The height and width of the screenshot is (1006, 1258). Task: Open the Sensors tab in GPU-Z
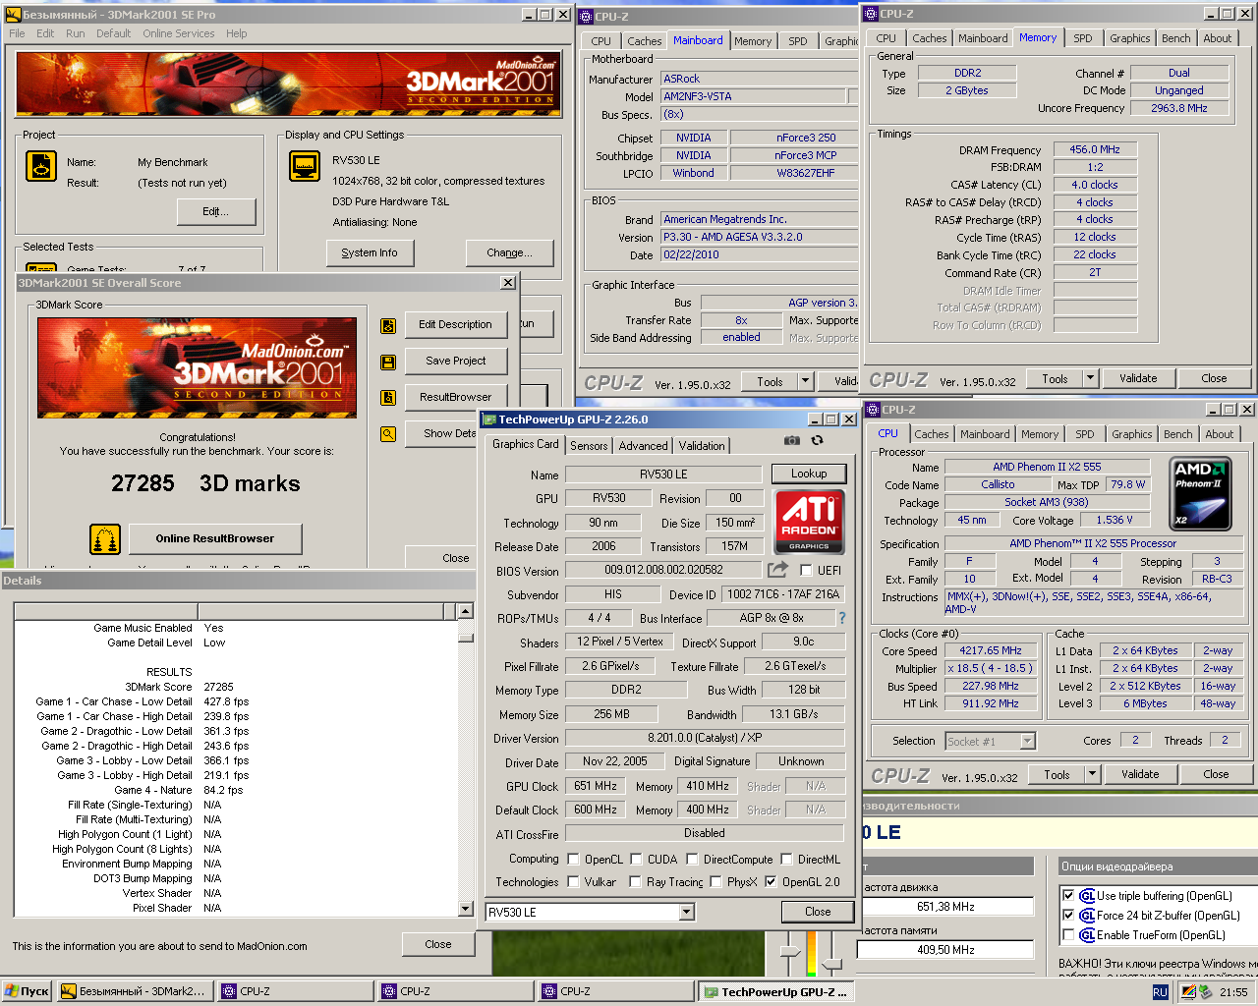589,446
